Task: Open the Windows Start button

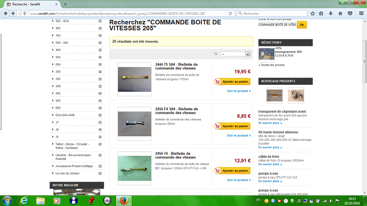Action: [x=7, y=201]
